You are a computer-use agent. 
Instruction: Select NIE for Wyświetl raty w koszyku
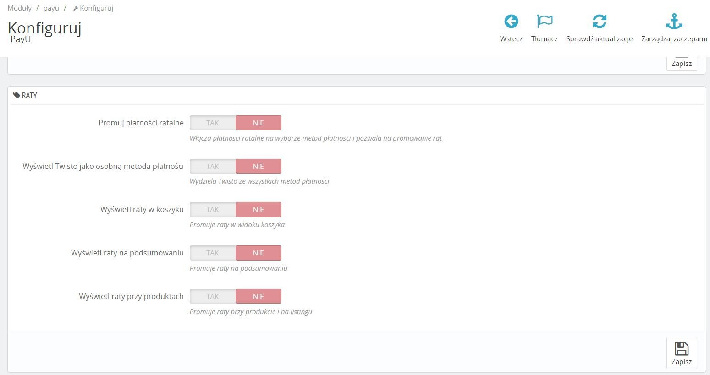click(259, 209)
